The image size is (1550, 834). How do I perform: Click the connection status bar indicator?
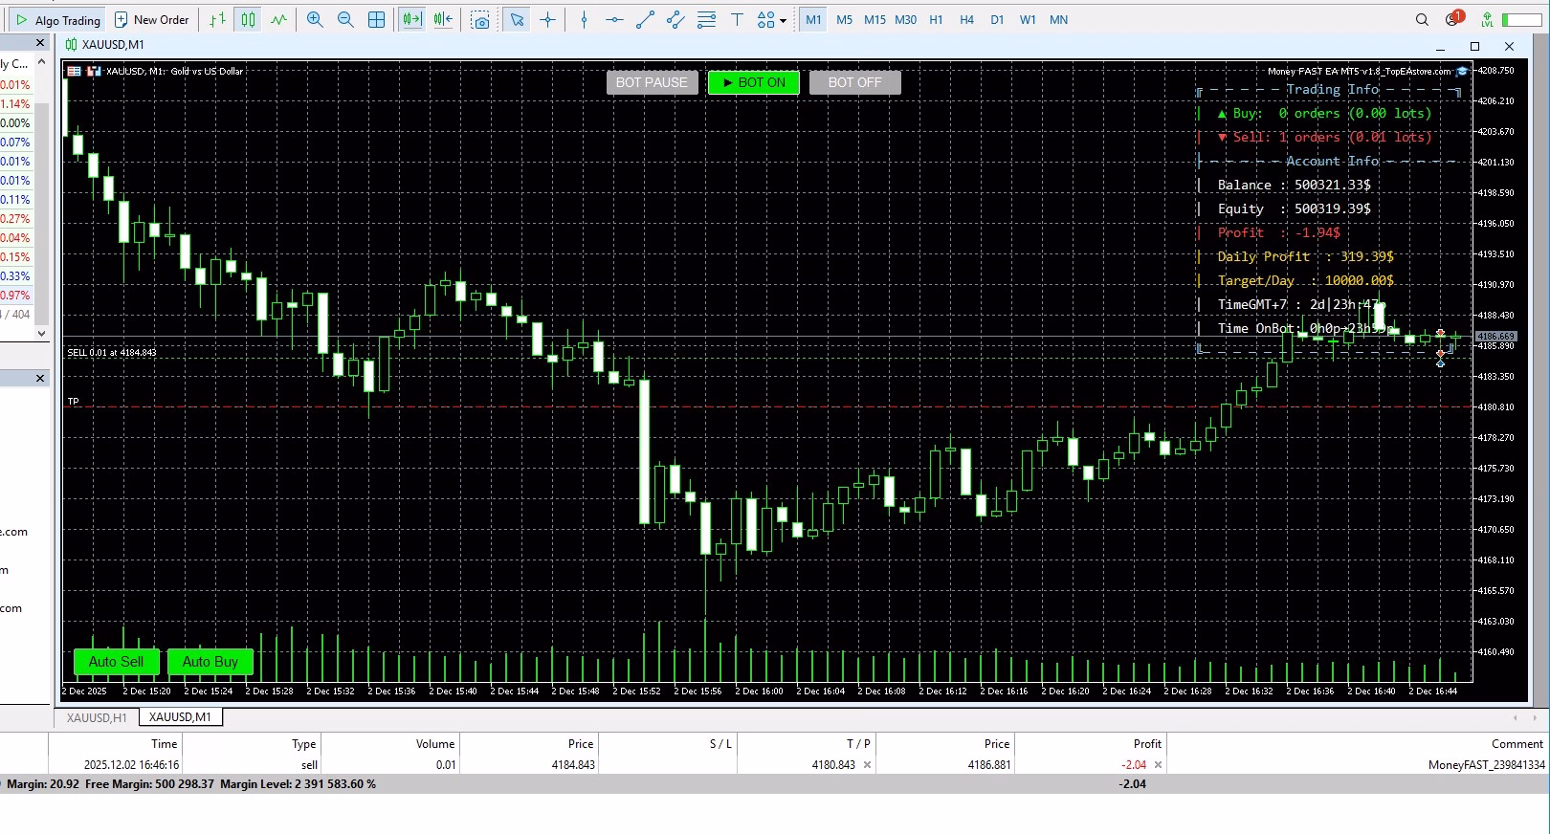tap(1521, 20)
